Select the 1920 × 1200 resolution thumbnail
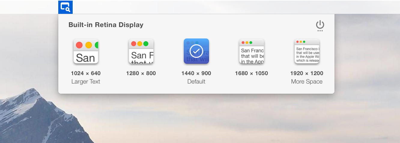The image size is (400, 143). tap(307, 51)
